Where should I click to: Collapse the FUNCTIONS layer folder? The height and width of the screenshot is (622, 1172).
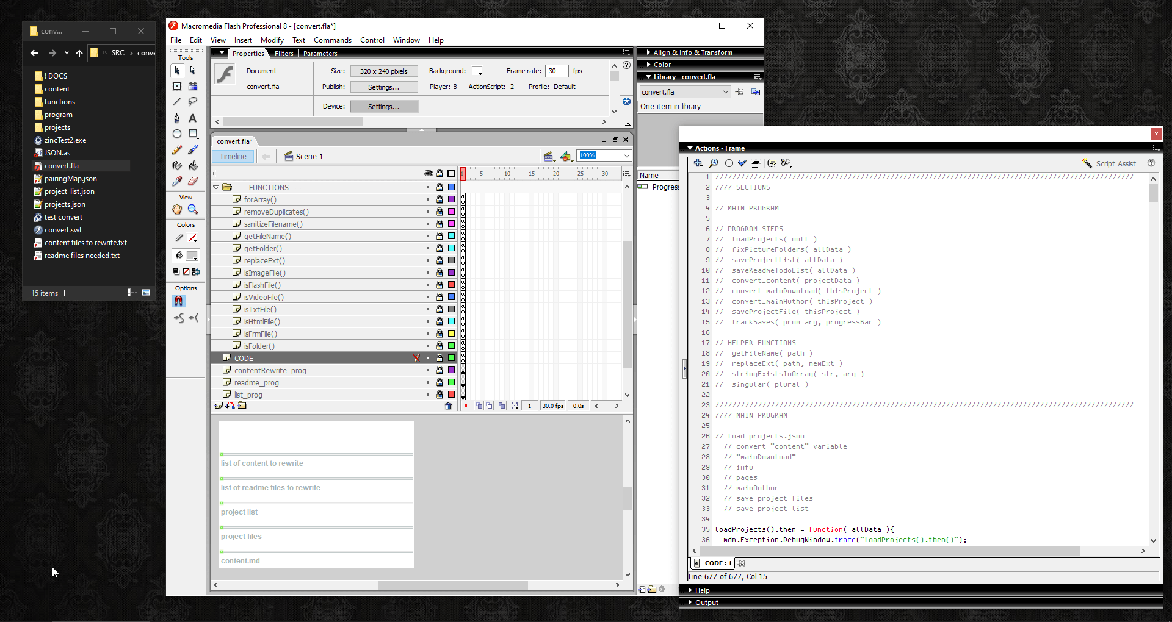[x=216, y=187]
